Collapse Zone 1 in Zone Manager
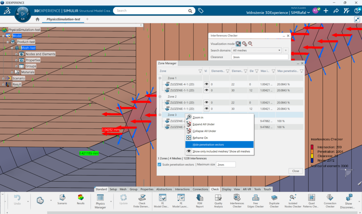The image size is (362, 214). [x=160, y=78]
